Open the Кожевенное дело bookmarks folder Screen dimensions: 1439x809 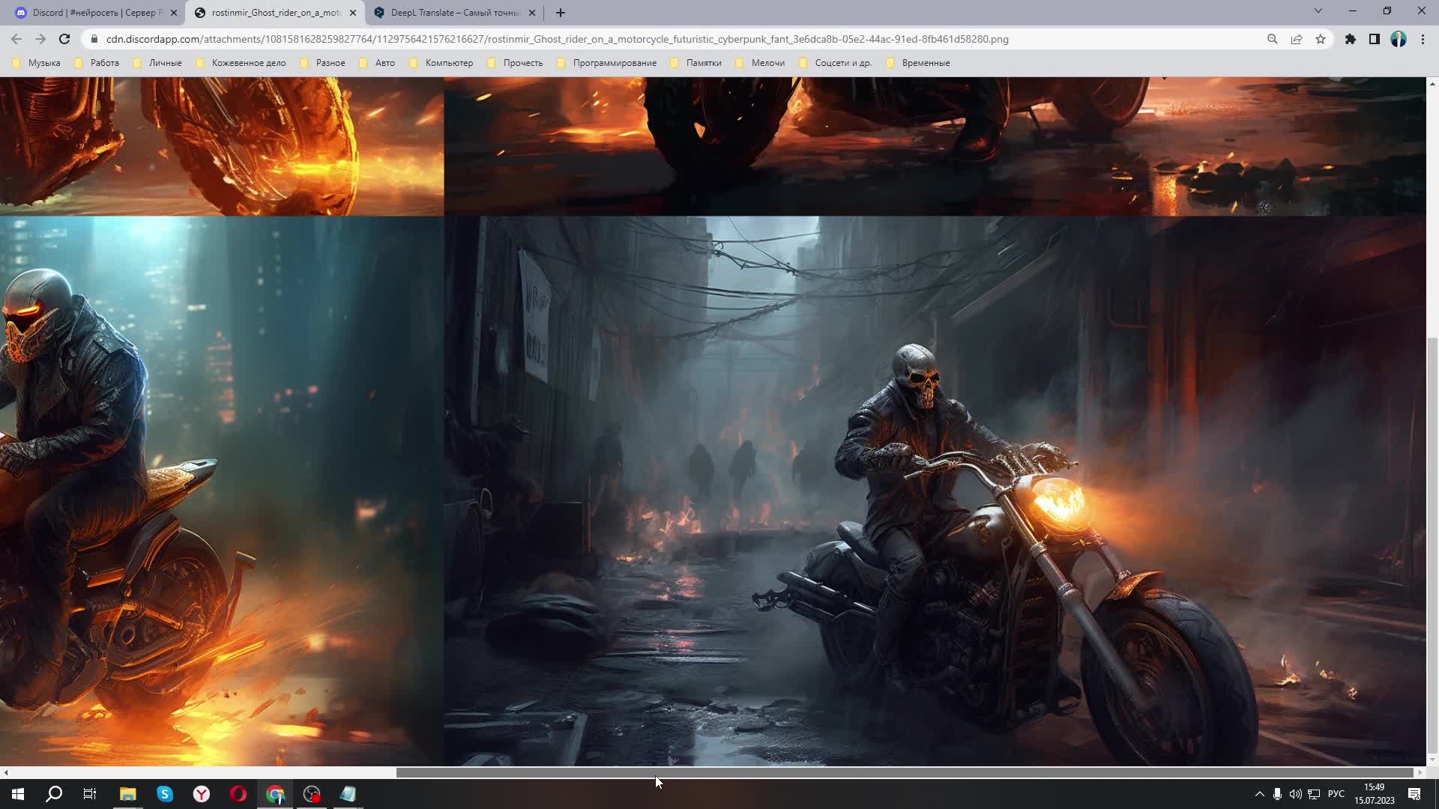[x=248, y=63]
